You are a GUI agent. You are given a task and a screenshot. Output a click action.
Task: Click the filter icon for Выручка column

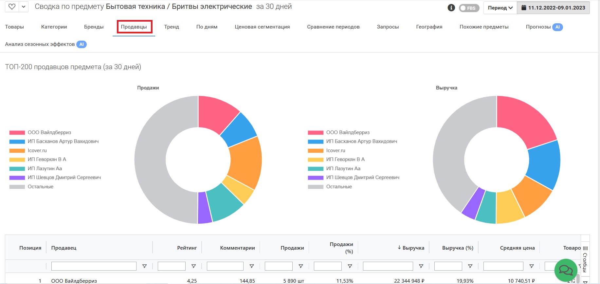tap(421, 266)
